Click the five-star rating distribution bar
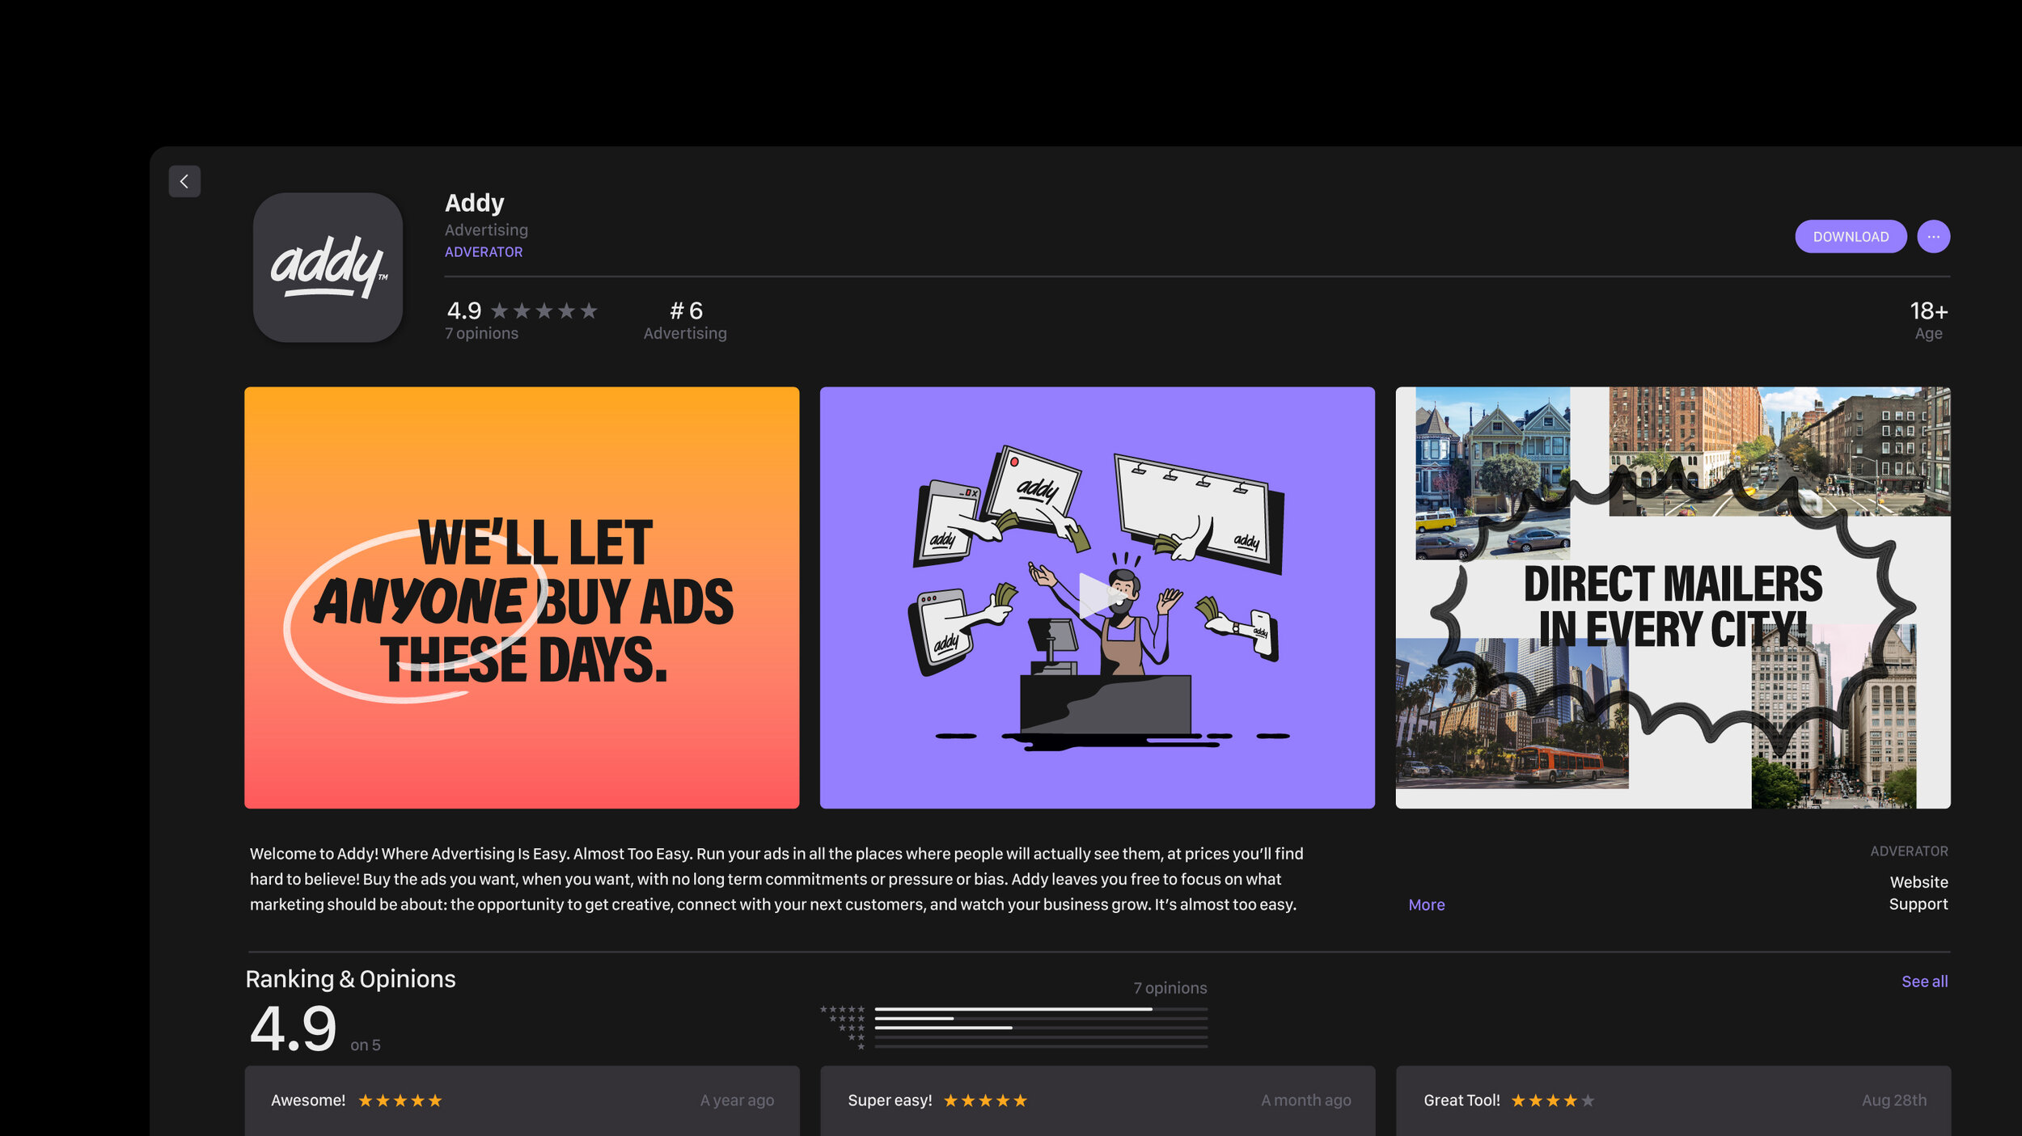The image size is (2022, 1136). tap(1040, 1009)
